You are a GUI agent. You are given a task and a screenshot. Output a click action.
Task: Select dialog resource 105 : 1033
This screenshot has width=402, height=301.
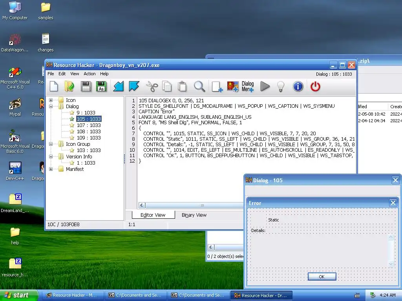[x=89, y=119]
